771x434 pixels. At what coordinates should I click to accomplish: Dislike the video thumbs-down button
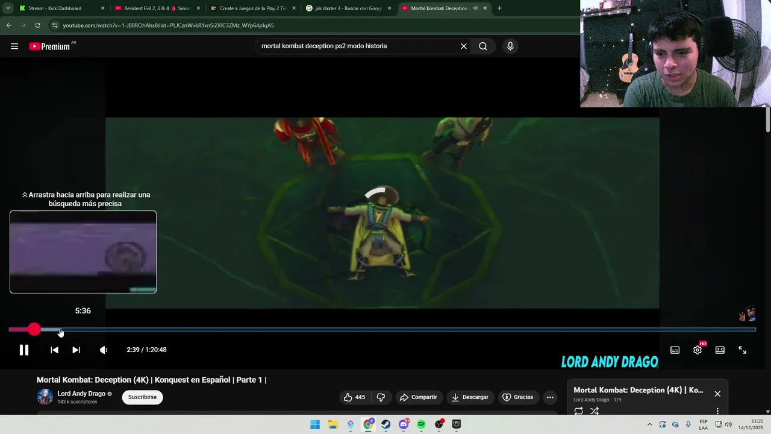pyautogui.click(x=381, y=397)
